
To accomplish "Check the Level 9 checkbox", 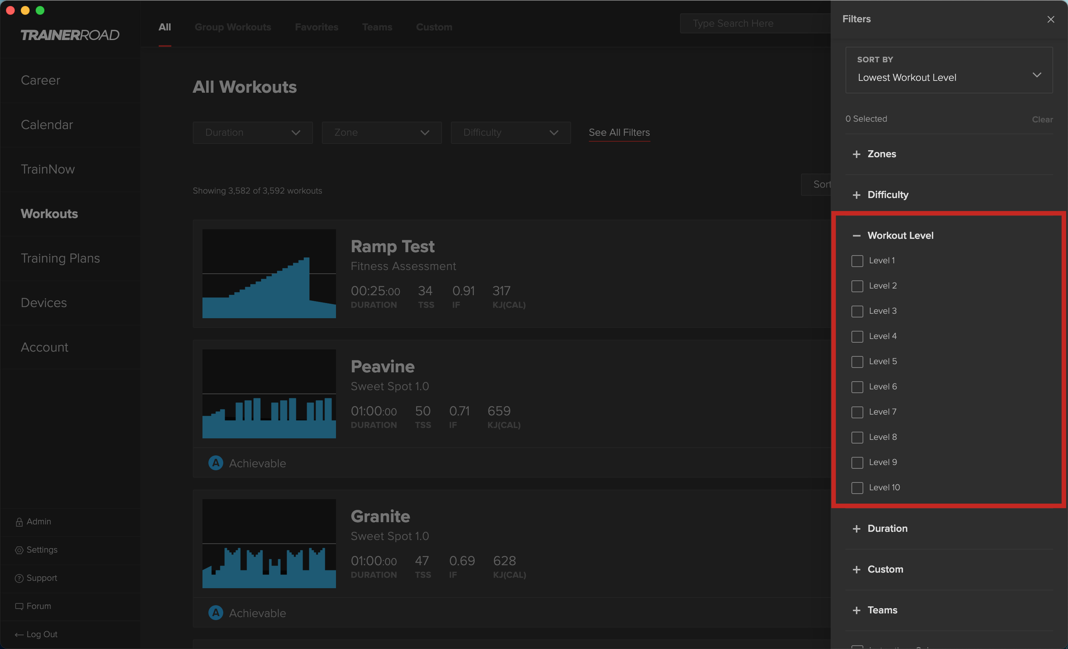I will pyautogui.click(x=857, y=462).
